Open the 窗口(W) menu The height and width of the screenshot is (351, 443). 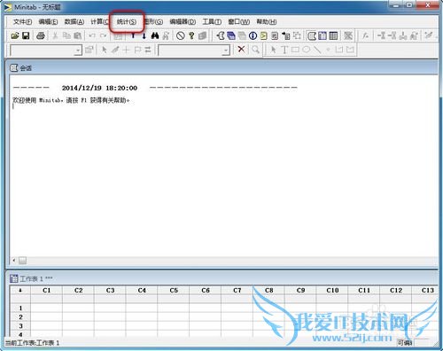(x=239, y=22)
